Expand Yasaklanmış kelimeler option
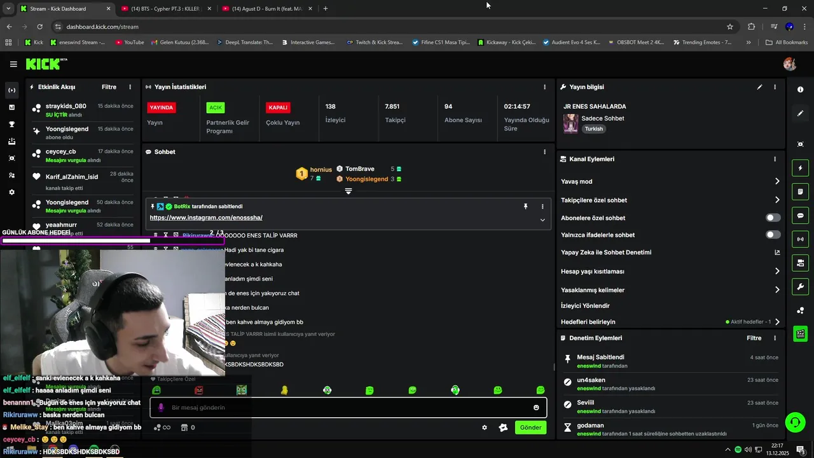 coord(670,290)
